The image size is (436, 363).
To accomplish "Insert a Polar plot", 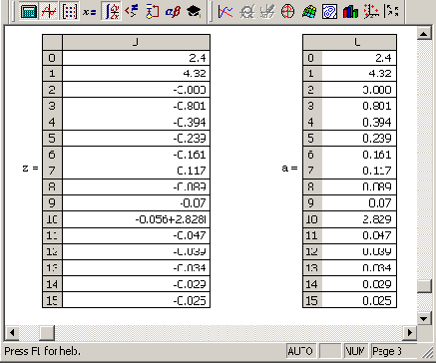I will [288, 11].
